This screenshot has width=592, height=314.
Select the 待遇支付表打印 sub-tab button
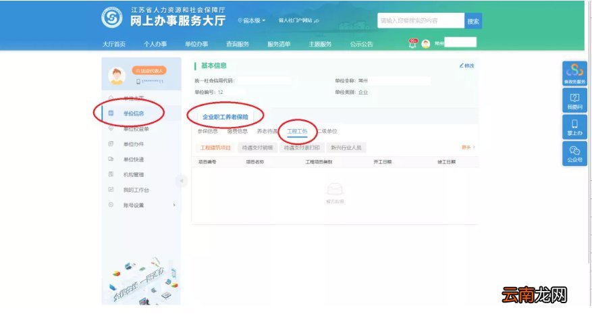(x=302, y=147)
